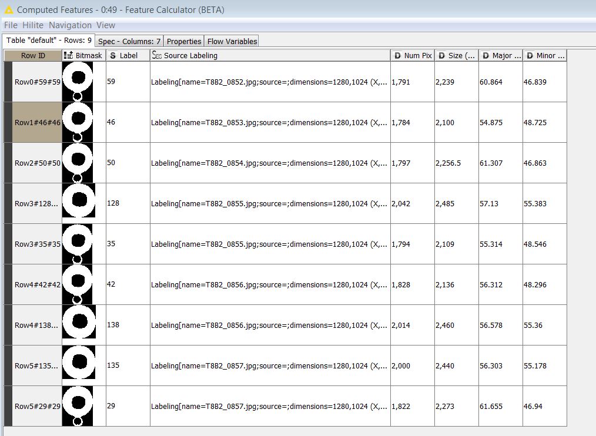Image resolution: width=596 pixels, height=436 pixels.
Task: Click Major cell 61.655
Action: point(501,407)
